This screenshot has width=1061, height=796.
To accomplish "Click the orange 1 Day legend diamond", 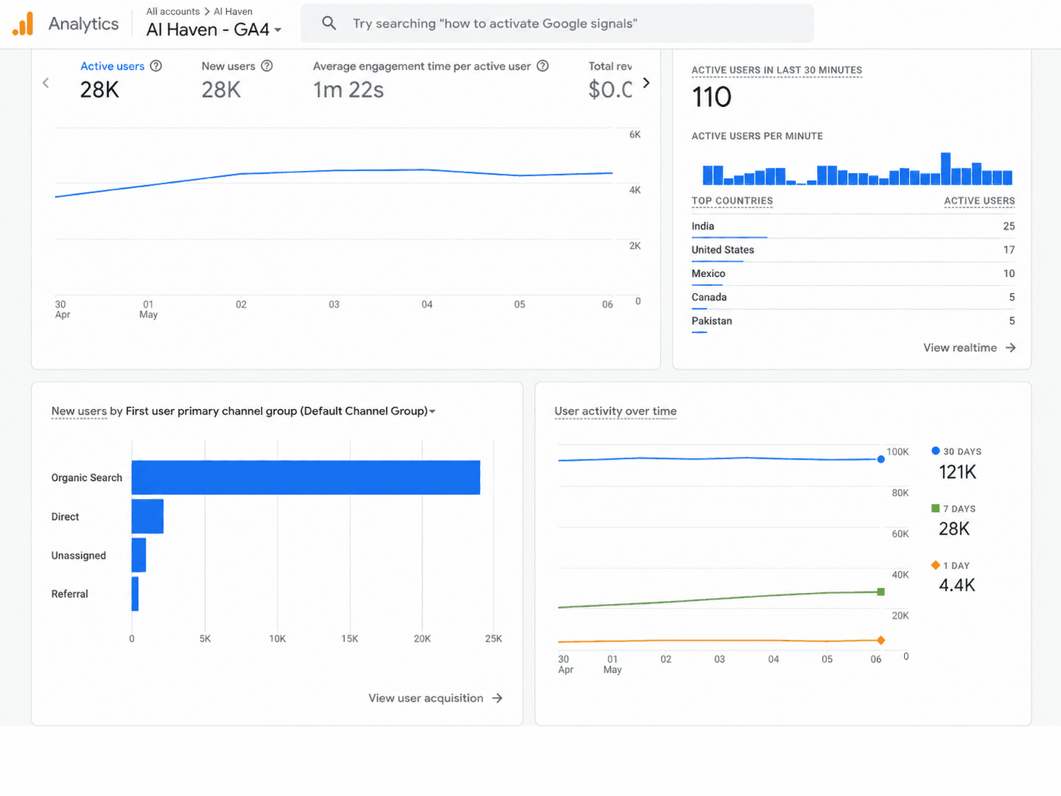I will [x=936, y=565].
